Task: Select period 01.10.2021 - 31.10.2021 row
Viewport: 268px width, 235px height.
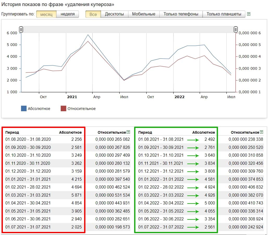Action: point(201,155)
